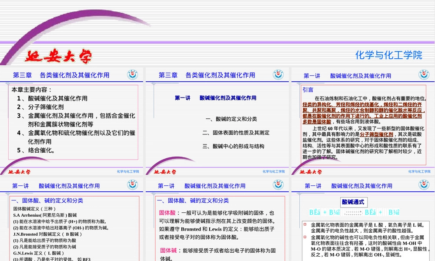Click the 化学与化工学院 footer on the 引言 slide
The image size is (435, 261).
(419, 172)
